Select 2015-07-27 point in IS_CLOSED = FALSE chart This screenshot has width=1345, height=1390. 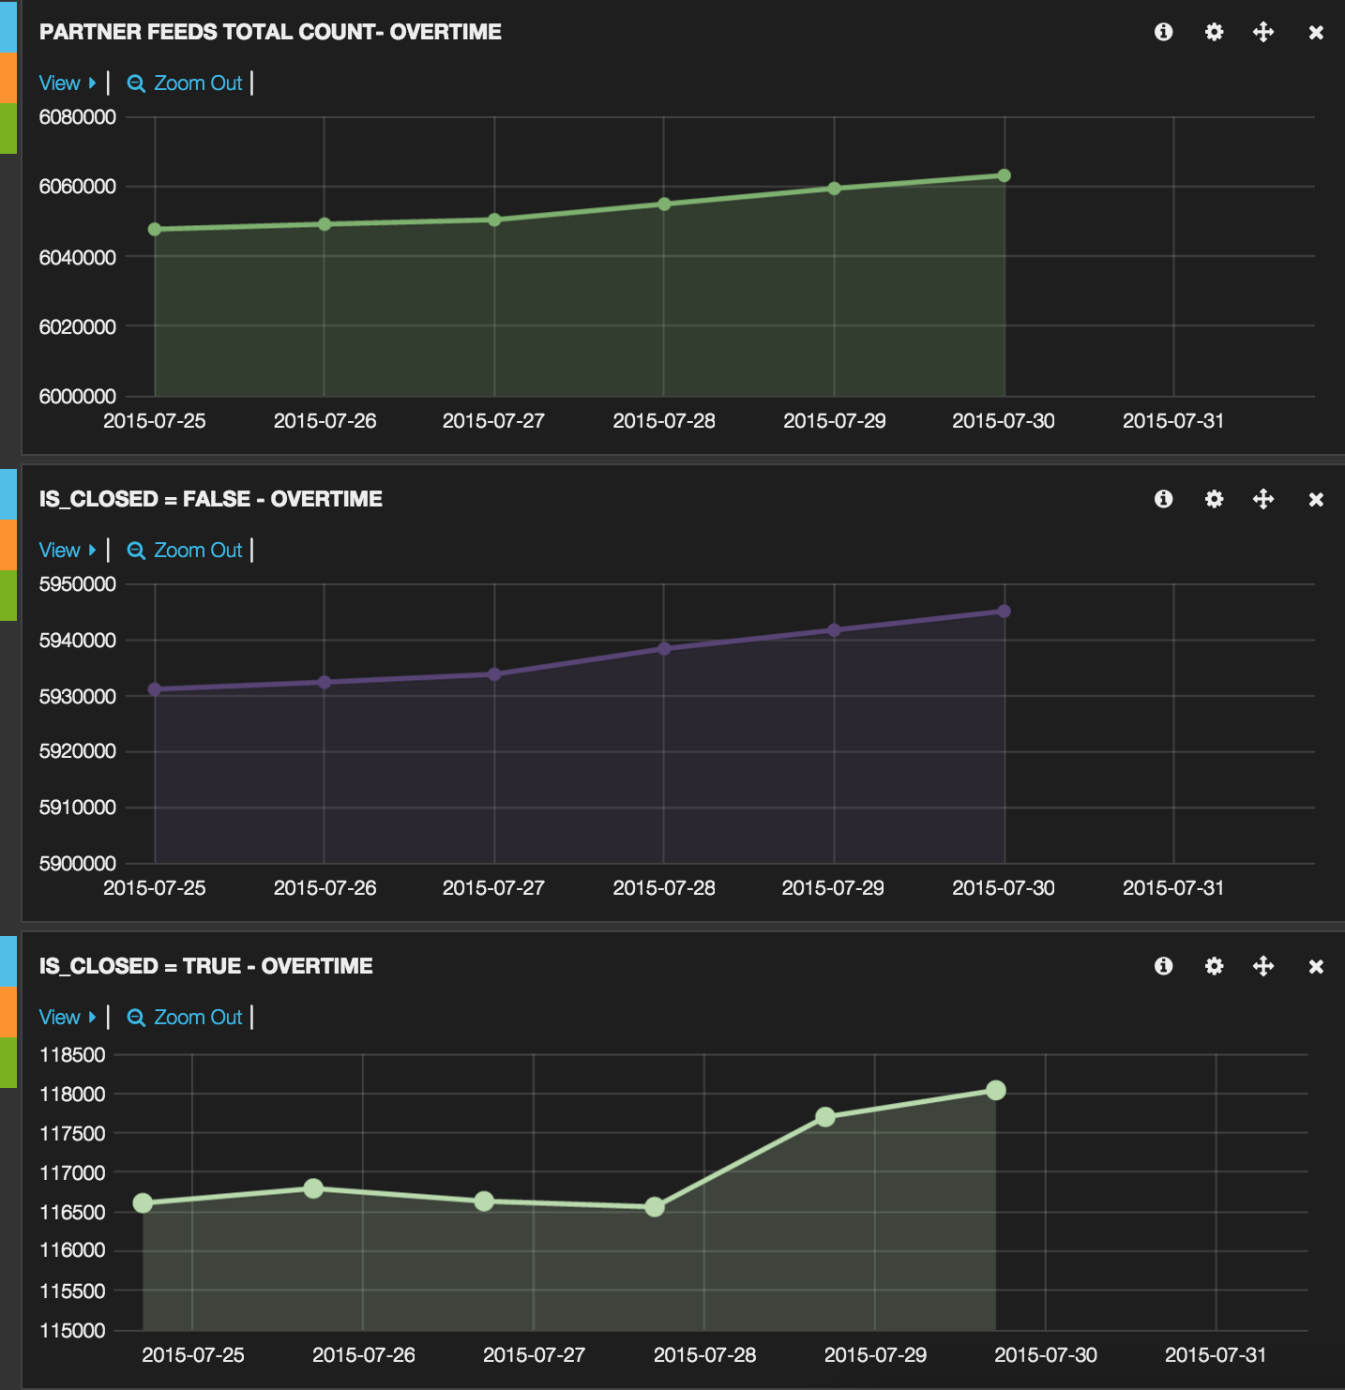[x=494, y=674]
